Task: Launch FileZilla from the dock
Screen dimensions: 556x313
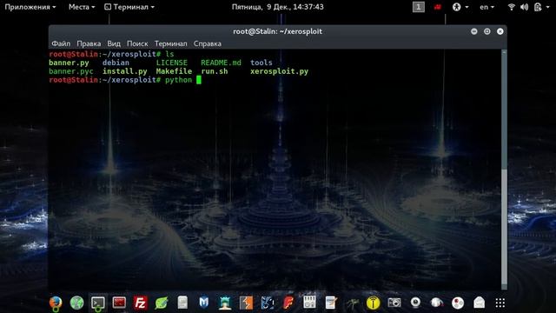Action: pyautogui.click(x=141, y=303)
